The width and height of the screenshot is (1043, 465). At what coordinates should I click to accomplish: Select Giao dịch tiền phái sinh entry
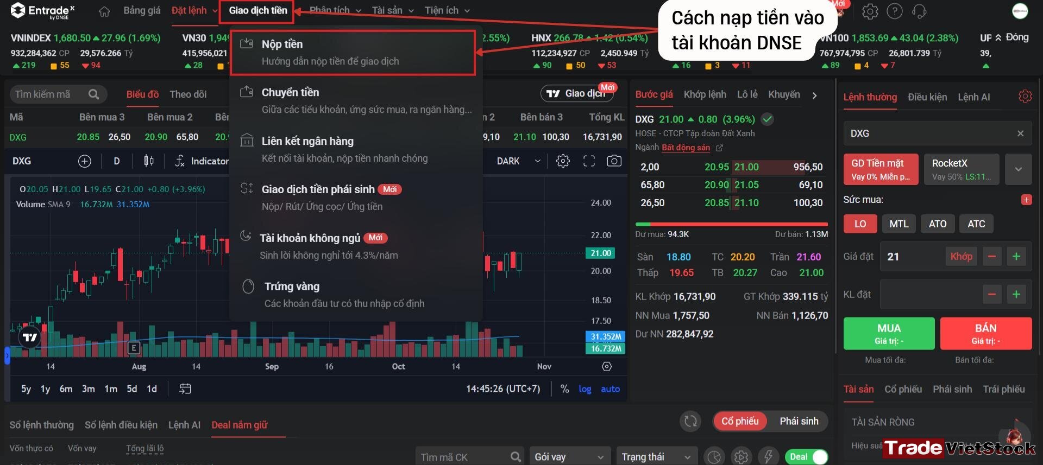(x=356, y=198)
